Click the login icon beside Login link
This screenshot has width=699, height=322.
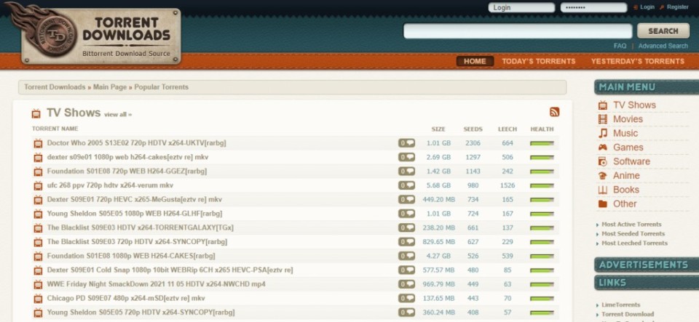coord(636,7)
